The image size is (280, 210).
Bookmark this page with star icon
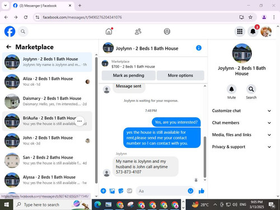coord(250,17)
